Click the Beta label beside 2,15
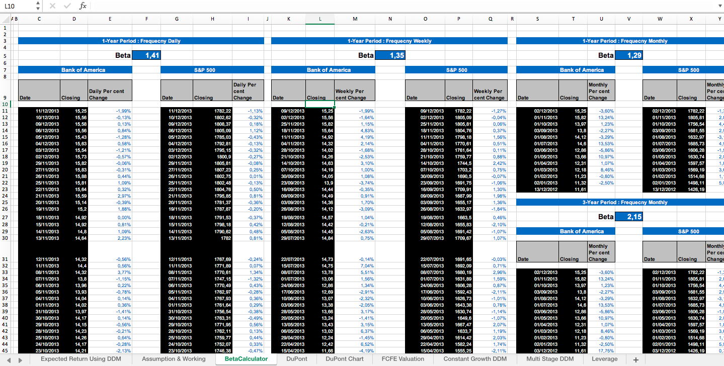The width and height of the screenshot is (724, 366). (x=606, y=217)
